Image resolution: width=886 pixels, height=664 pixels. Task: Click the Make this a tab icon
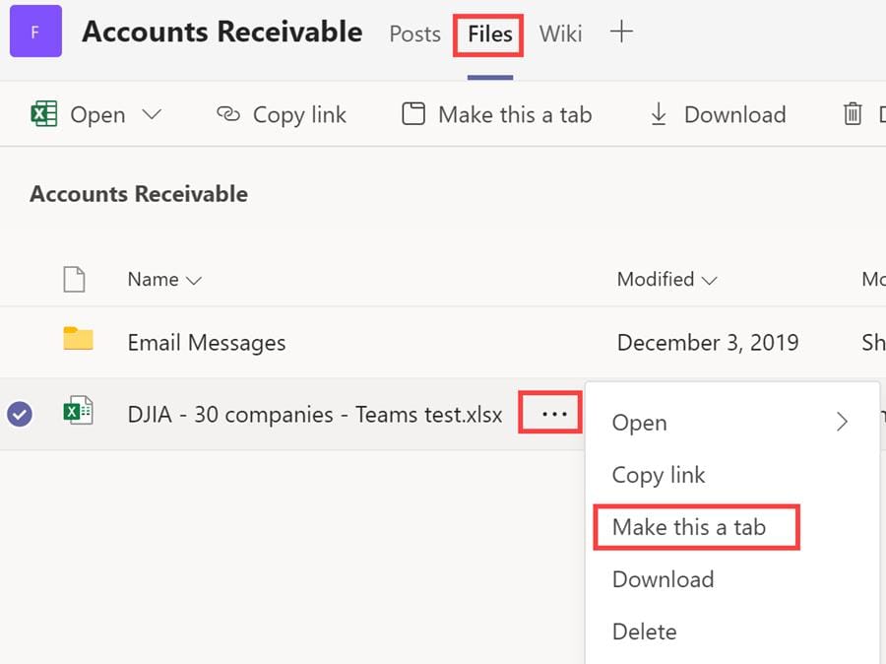tap(412, 113)
